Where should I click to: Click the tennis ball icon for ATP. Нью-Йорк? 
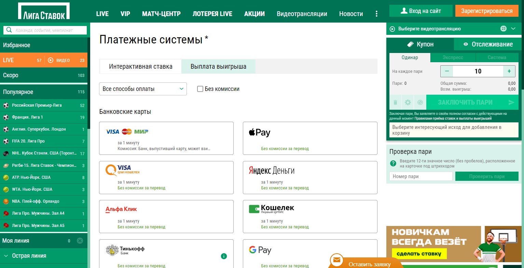coord(6,177)
